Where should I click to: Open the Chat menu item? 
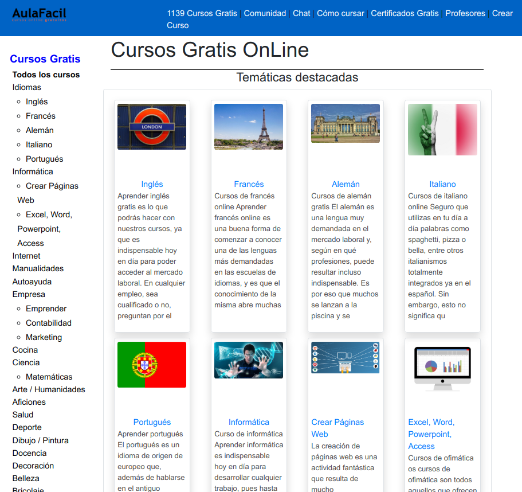coord(301,13)
